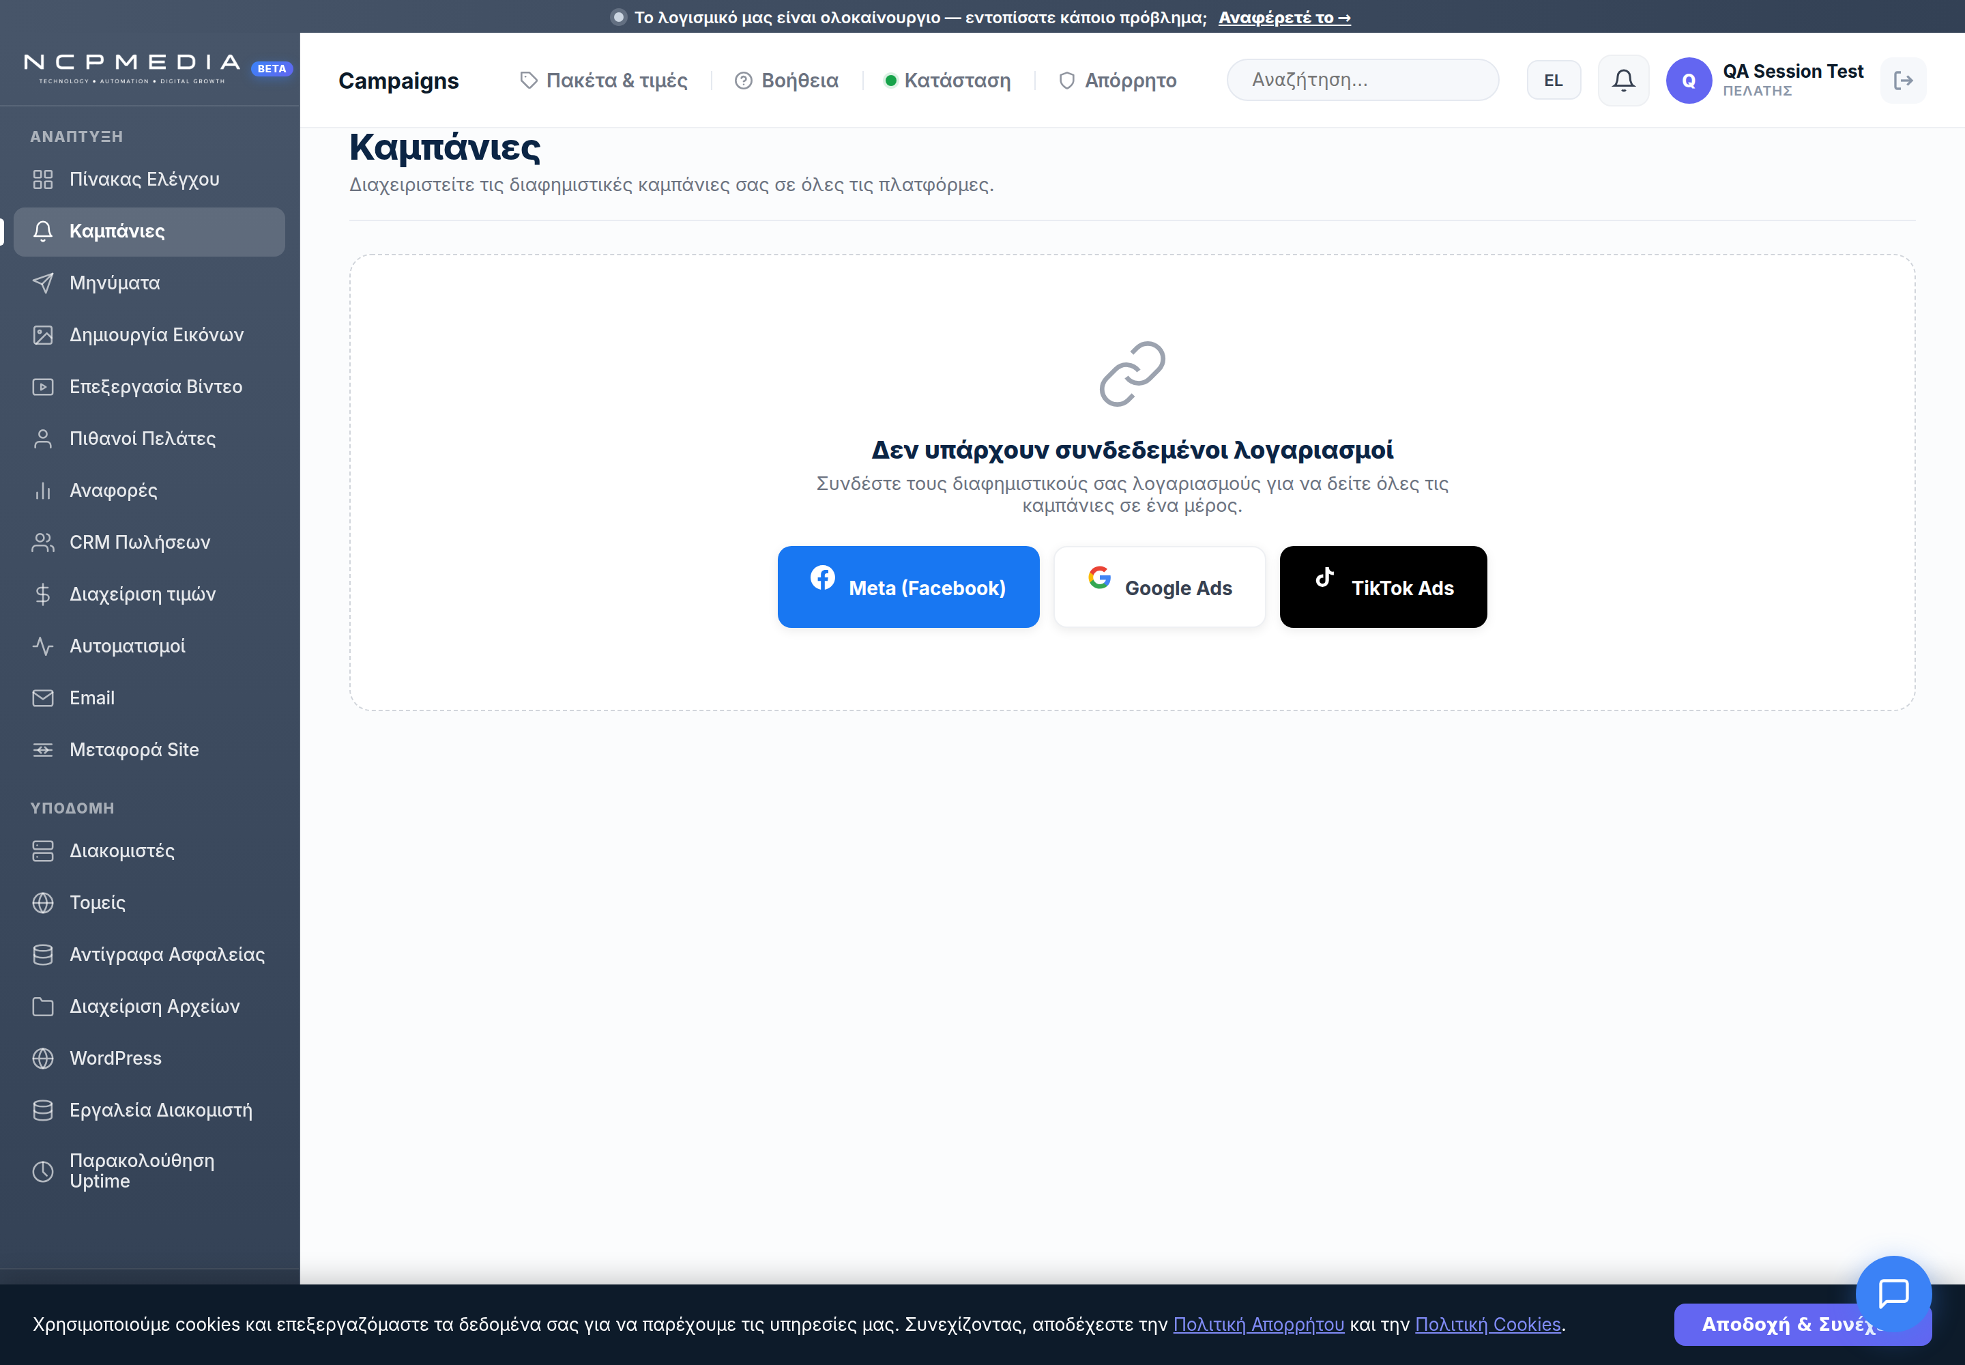Open Πακέτα & τιμές in top navigation

(x=604, y=81)
